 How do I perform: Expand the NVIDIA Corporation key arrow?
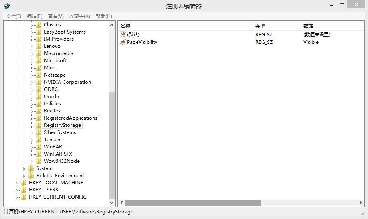32,83
